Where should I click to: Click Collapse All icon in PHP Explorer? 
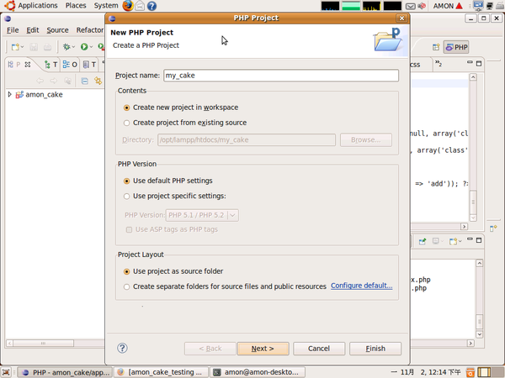(85, 81)
